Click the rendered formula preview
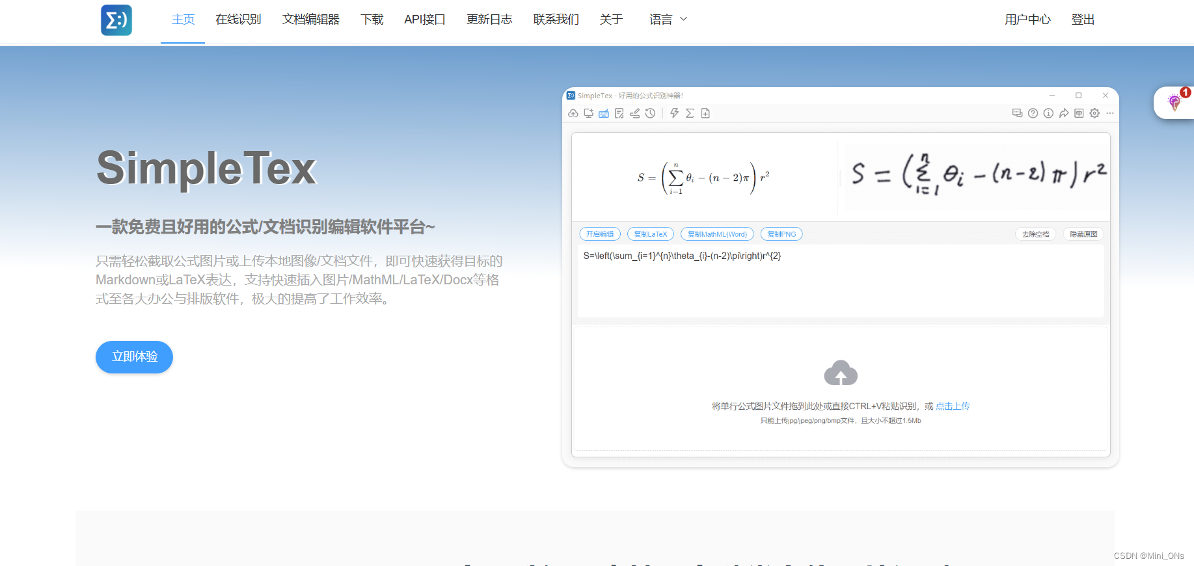Screen dimensions: 1194x566 pos(703,178)
